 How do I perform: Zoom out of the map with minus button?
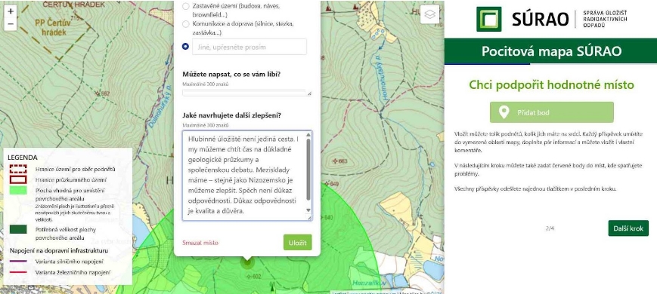11,24
